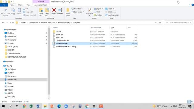This screenshot has height=109, width=194.
Task: Click This PC in the address path
Action: (23, 23)
